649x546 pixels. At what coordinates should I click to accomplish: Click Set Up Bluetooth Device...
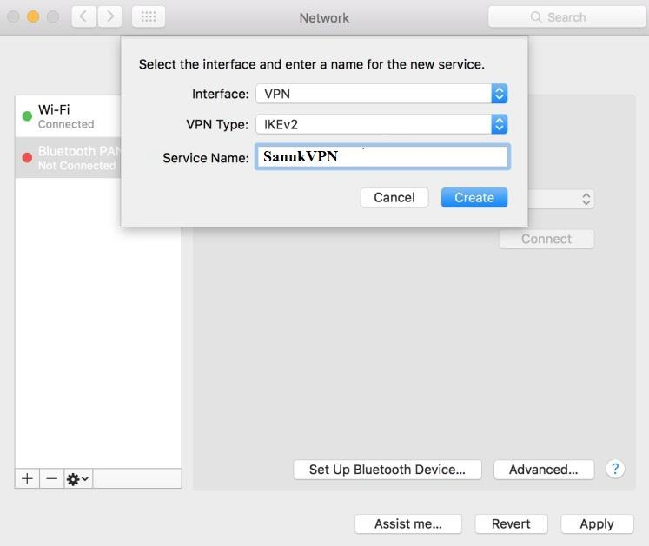[387, 470]
